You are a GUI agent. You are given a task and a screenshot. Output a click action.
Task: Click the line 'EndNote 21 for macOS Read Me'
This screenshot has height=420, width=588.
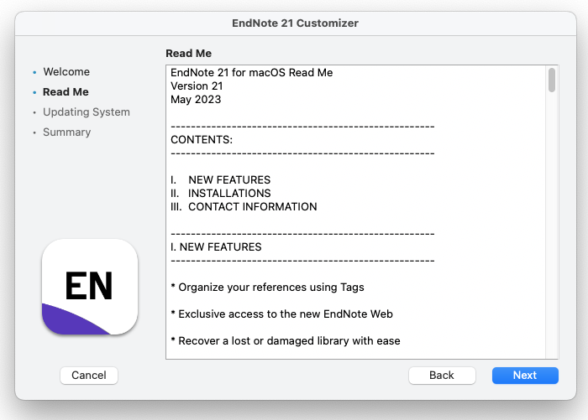click(x=251, y=73)
